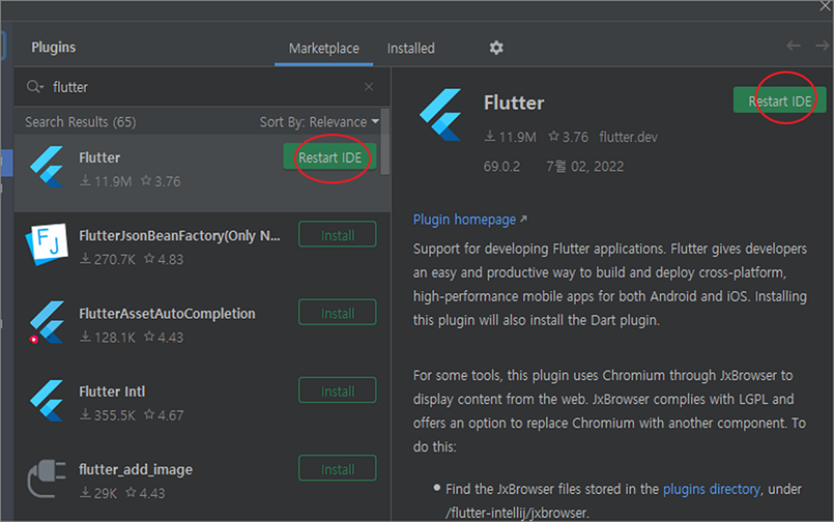Focus the plugin search field

tap(202, 87)
